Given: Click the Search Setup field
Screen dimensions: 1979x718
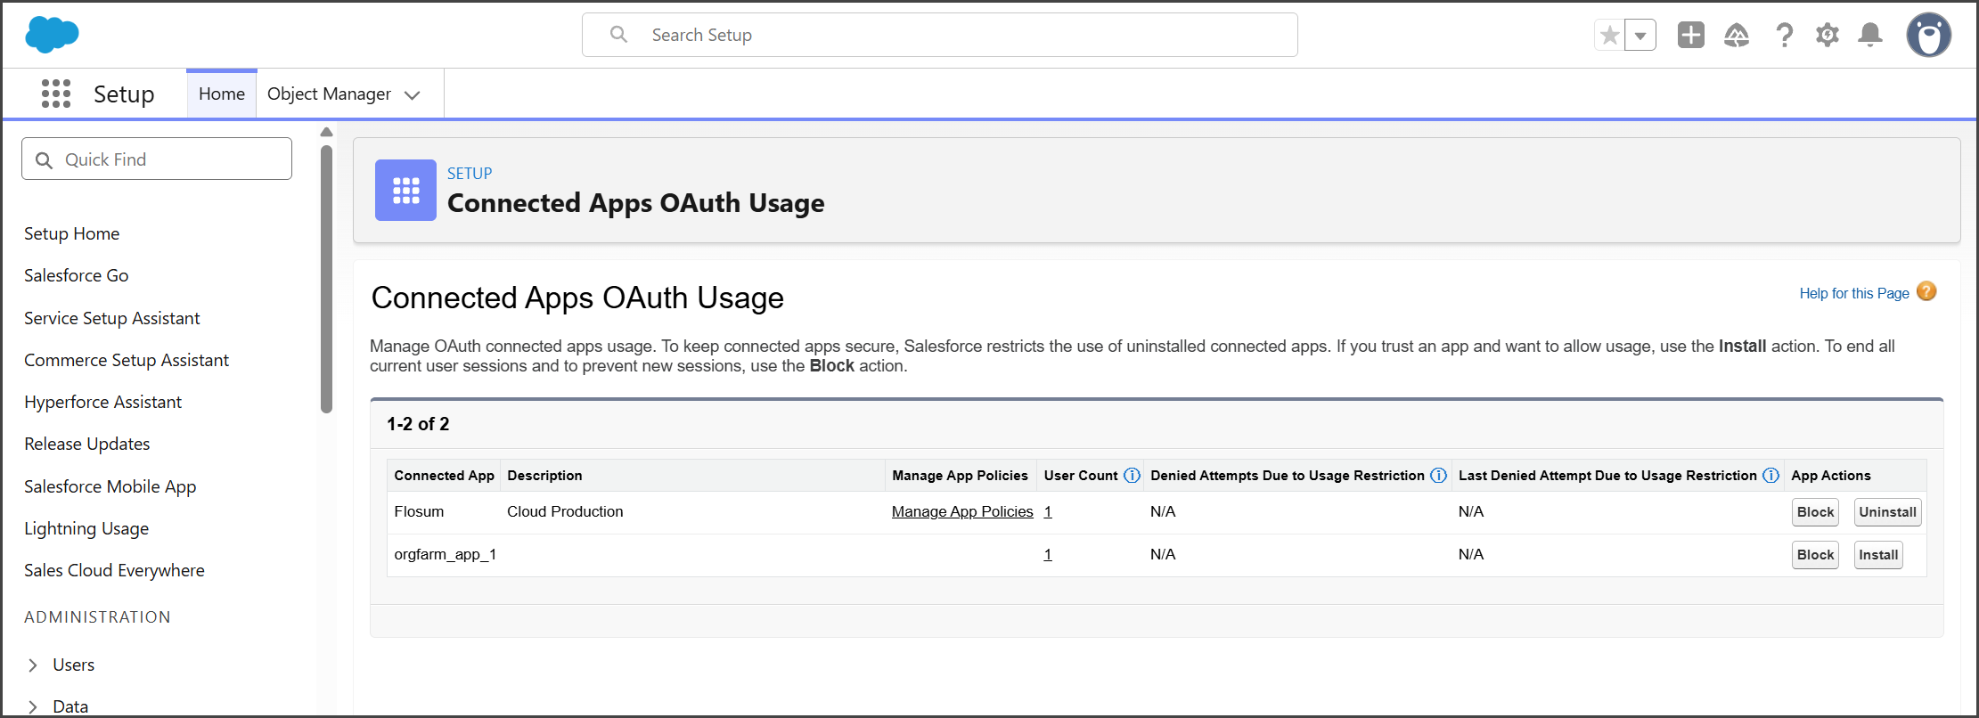Looking at the screenshot, I should (939, 35).
